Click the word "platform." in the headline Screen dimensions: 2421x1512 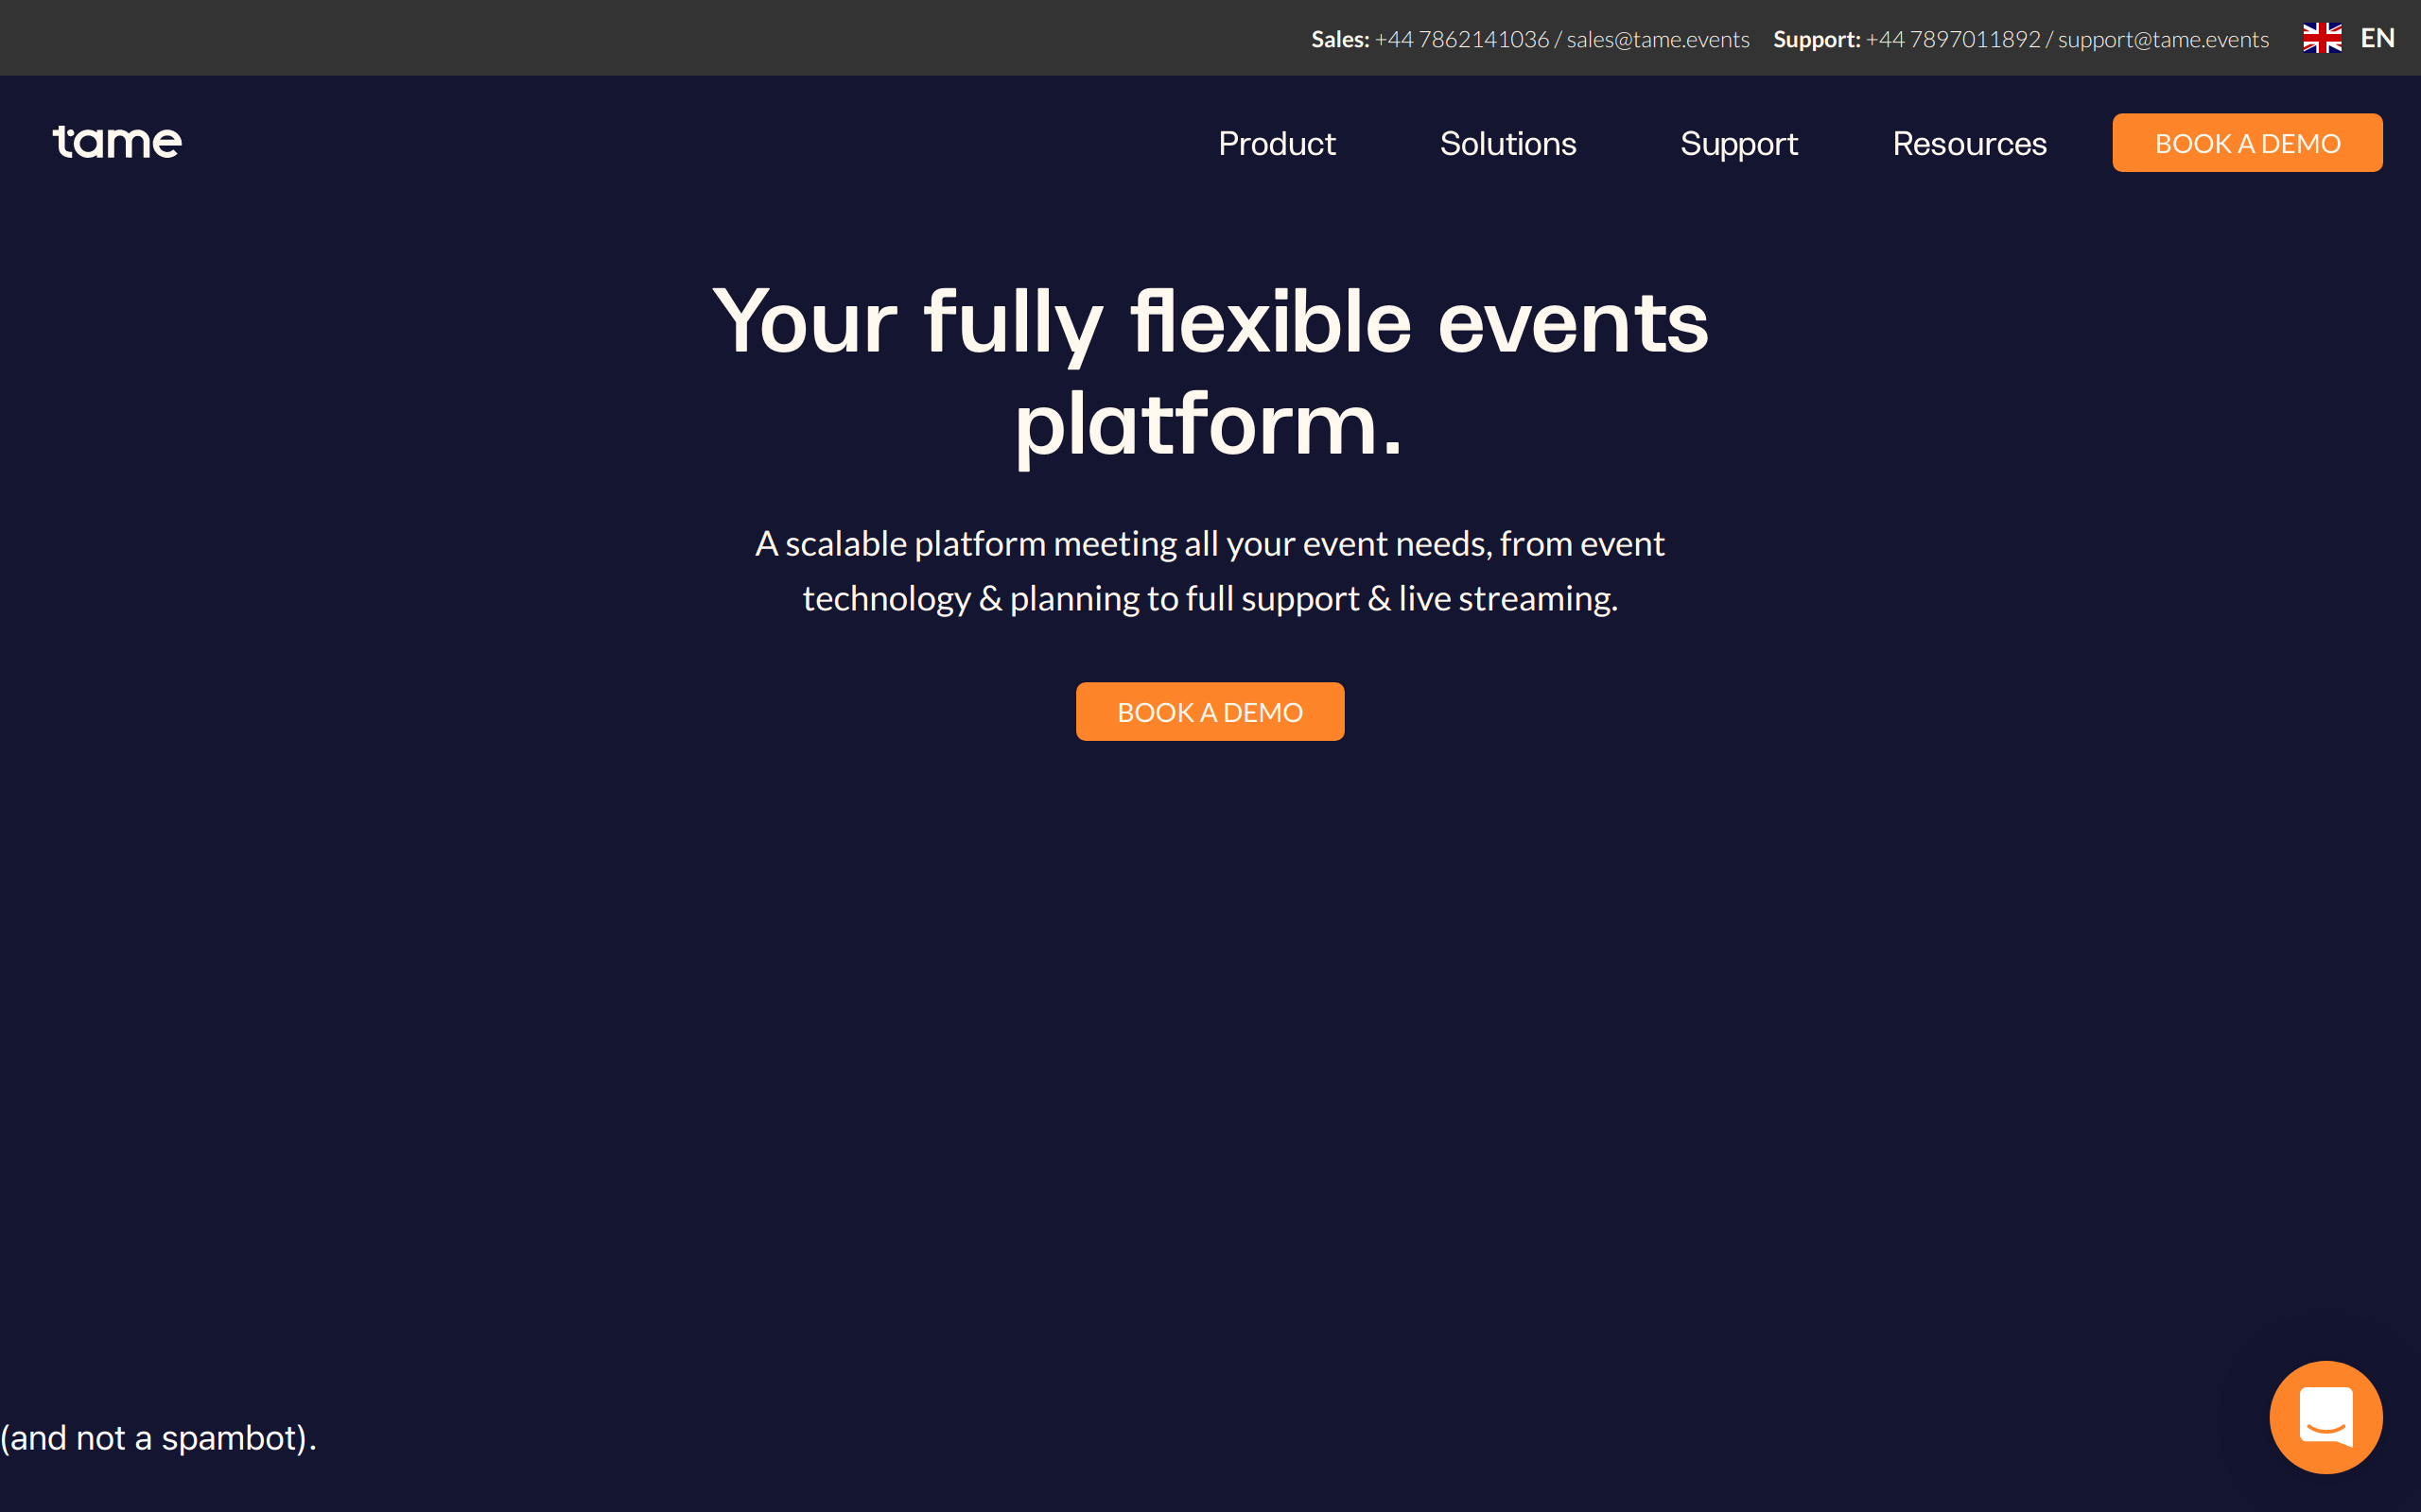[x=1210, y=425]
